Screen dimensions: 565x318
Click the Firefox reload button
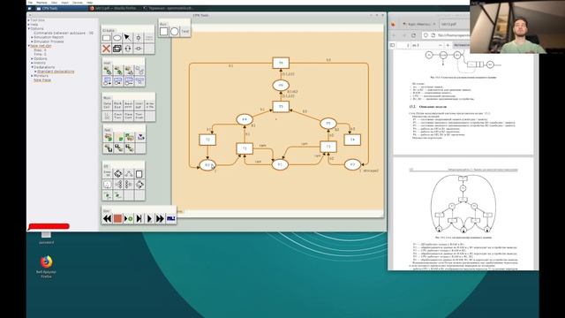(x=414, y=35)
